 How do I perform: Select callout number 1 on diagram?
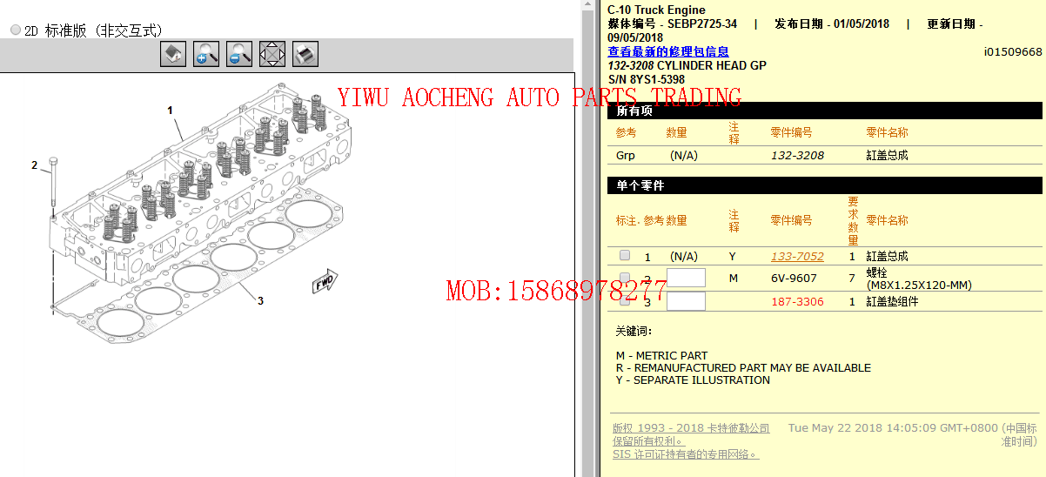(170, 111)
